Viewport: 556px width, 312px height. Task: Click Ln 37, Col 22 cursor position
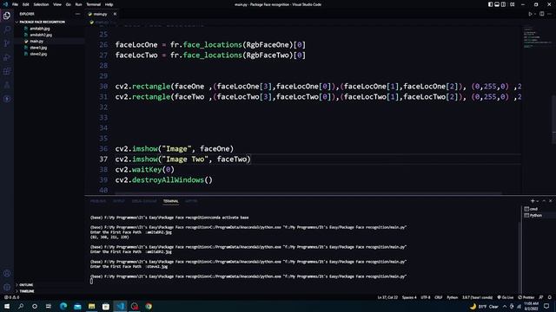387,297
